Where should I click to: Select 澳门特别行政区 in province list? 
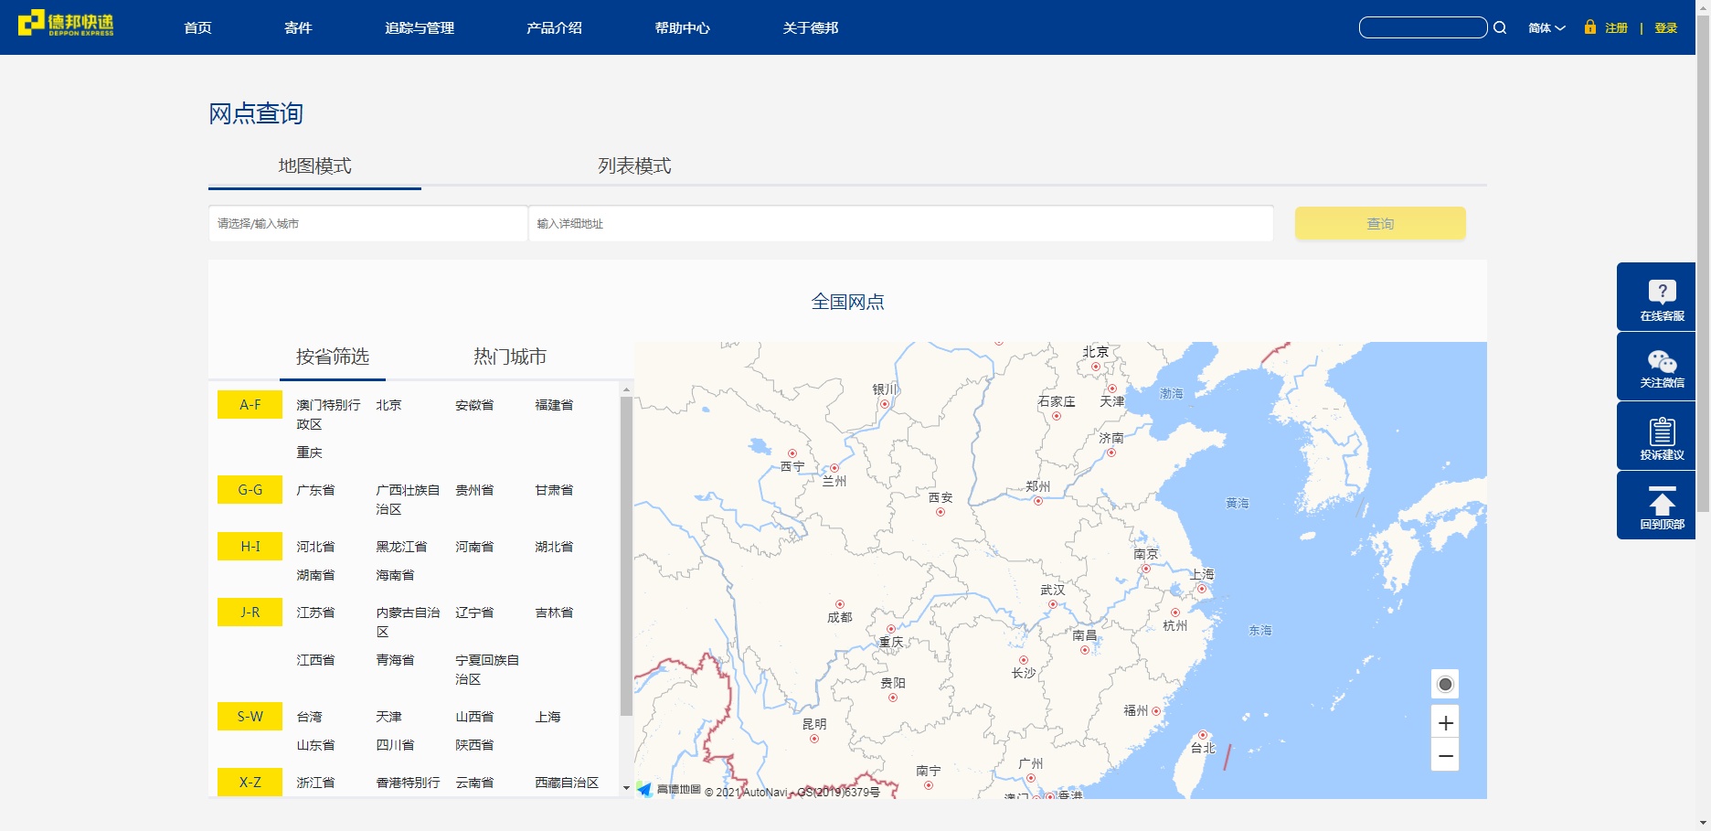[x=328, y=414]
